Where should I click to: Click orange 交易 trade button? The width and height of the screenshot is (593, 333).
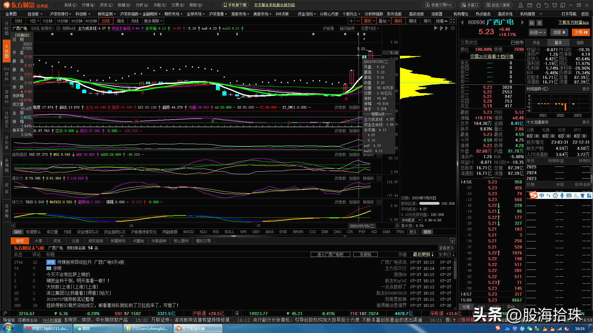(x=581, y=32)
